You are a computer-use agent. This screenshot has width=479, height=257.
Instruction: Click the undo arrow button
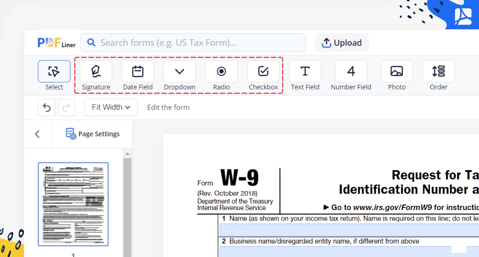(47, 107)
